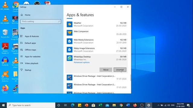This screenshot has width=193, height=108.
Task: Open Microsoft Store from the taskbar
Action: pyautogui.click(x=93, y=105)
